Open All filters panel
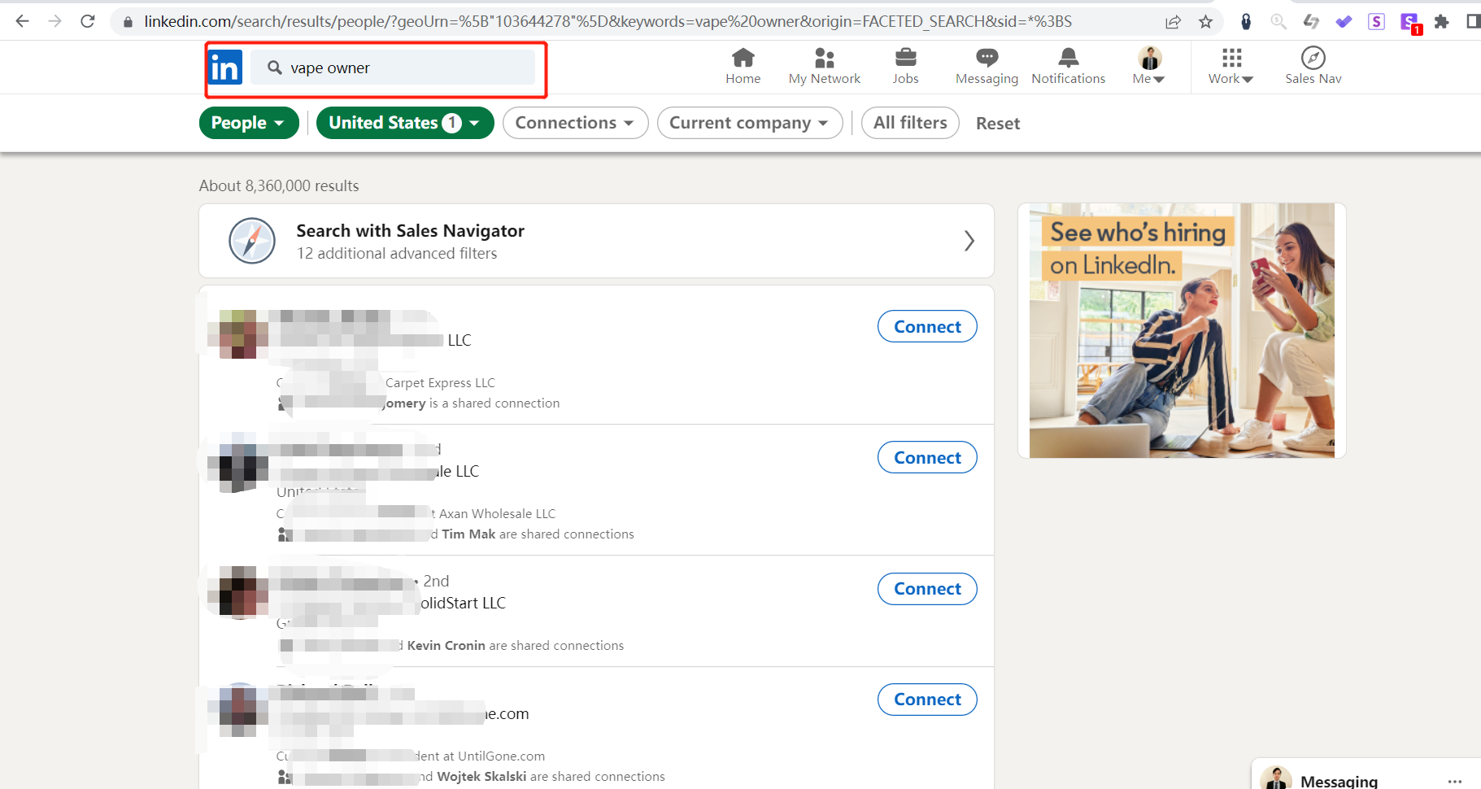The width and height of the screenshot is (1481, 789). pyautogui.click(x=910, y=123)
